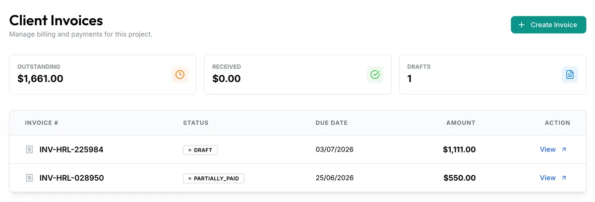Click the Status column header
The image size is (595, 202).
[x=196, y=123]
